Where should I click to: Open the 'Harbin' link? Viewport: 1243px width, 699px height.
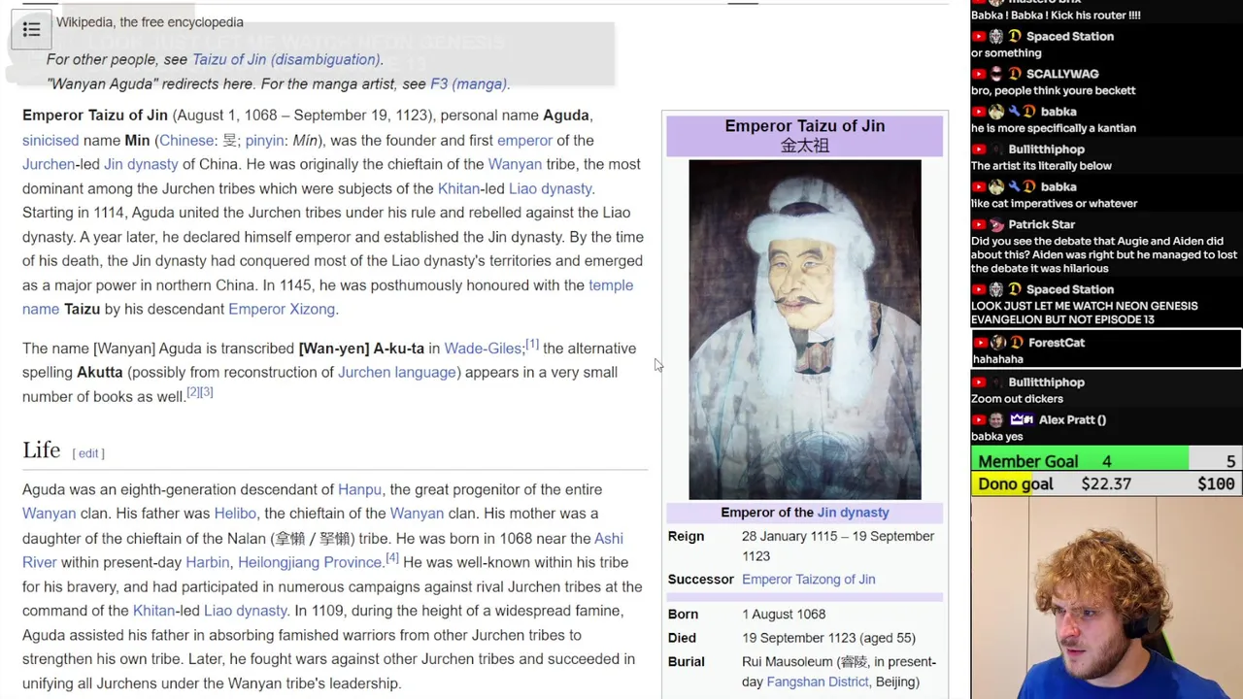pyautogui.click(x=207, y=562)
